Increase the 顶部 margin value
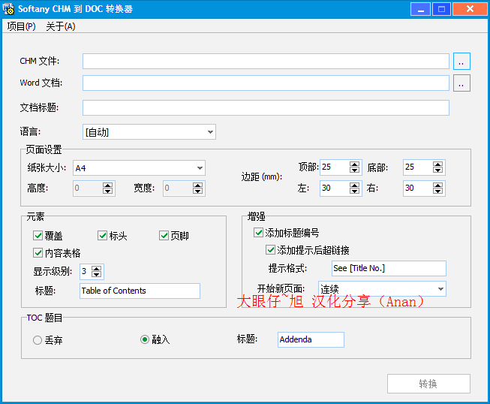This screenshot has width=490, height=404. (x=354, y=164)
